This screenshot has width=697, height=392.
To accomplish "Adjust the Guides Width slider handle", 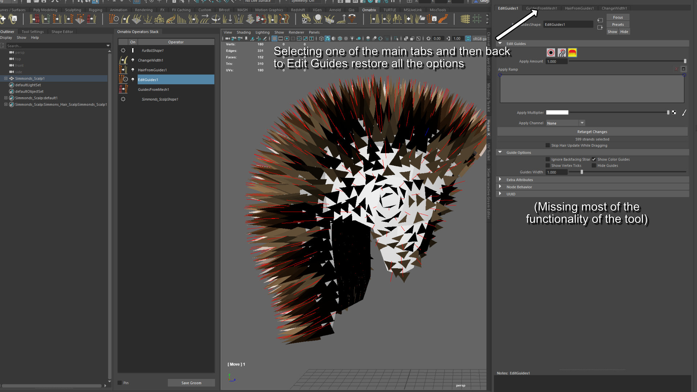I will 582,172.
